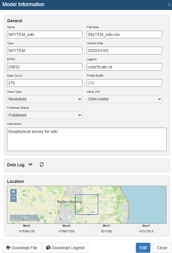Open the Published Status dropdown
Viewport: 172px width, 253px height.
point(45,115)
